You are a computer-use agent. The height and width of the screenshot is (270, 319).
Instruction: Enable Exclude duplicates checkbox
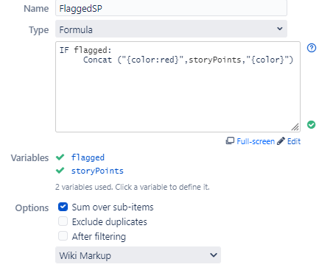63,221
